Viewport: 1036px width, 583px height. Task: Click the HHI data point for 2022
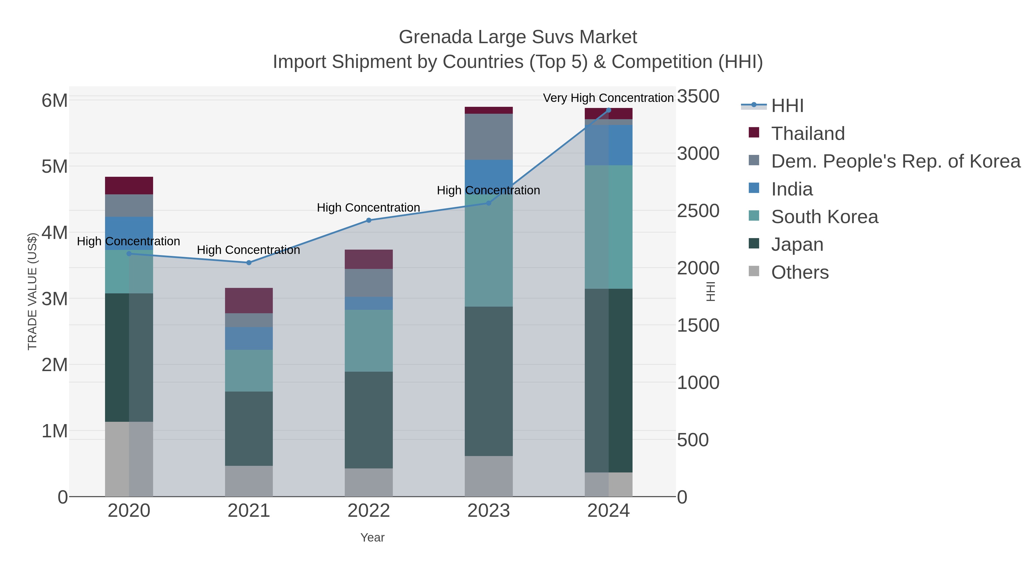coord(369,221)
